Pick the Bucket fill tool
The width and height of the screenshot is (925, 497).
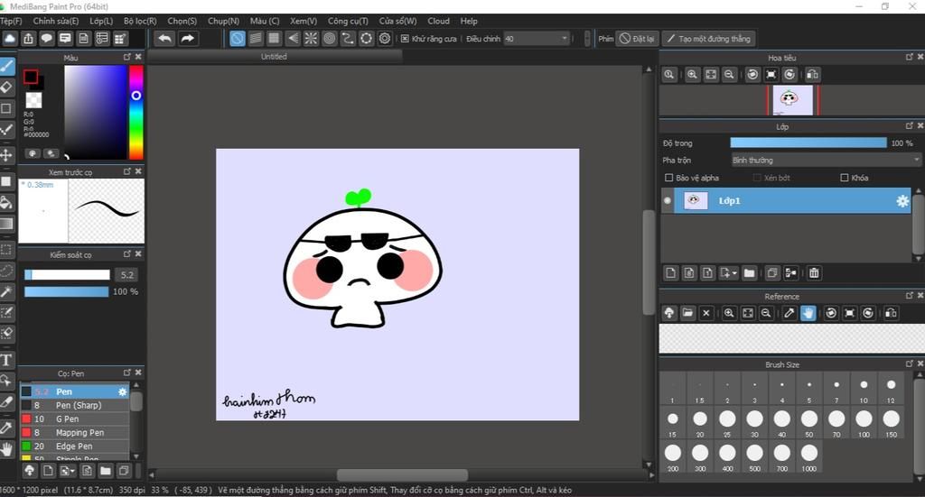(6, 203)
